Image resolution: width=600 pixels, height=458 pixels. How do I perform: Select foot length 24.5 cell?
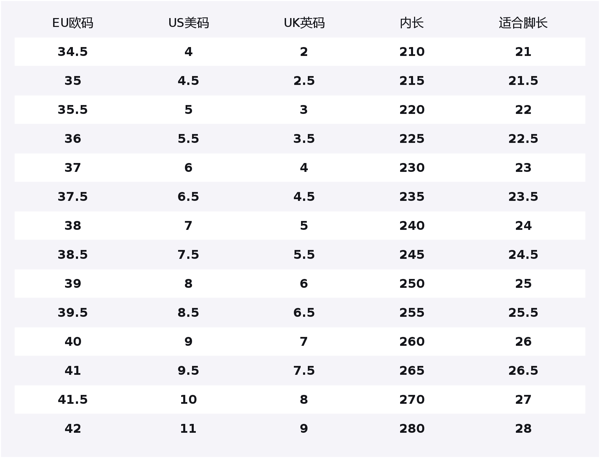click(x=523, y=255)
